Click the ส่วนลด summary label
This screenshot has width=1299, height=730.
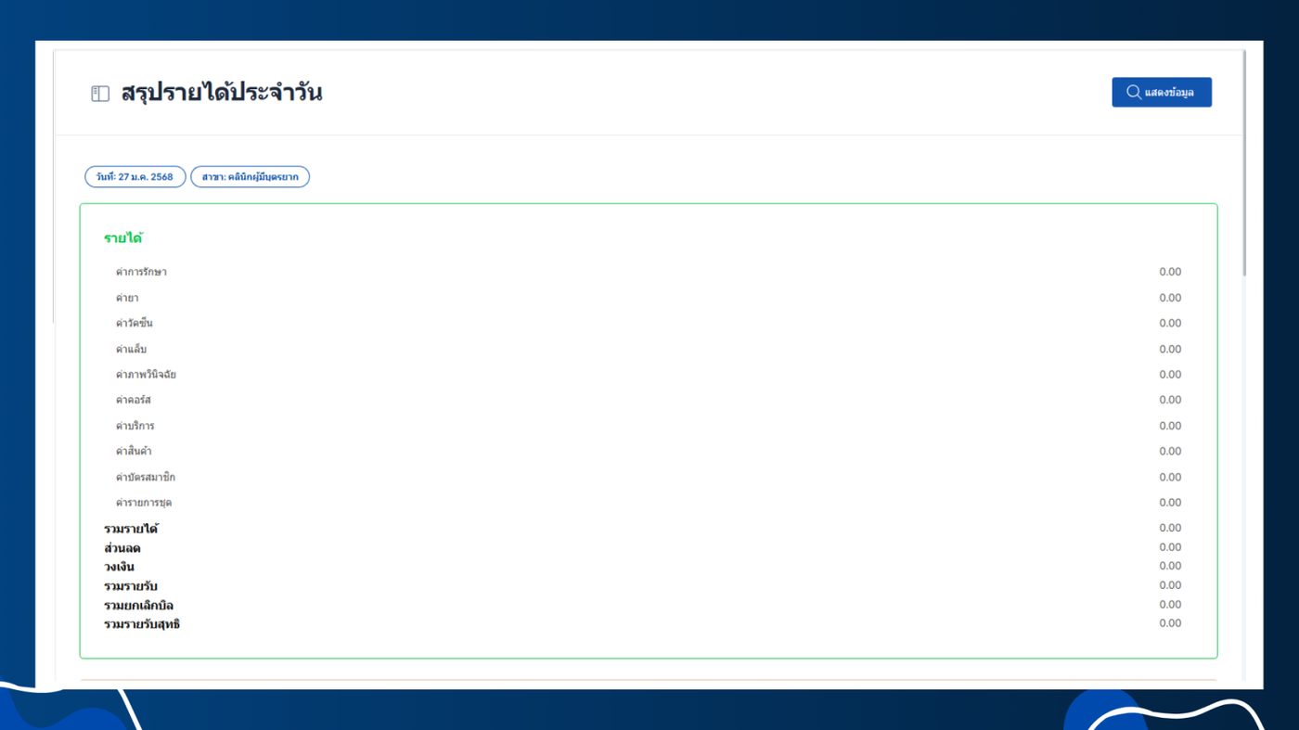click(122, 548)
